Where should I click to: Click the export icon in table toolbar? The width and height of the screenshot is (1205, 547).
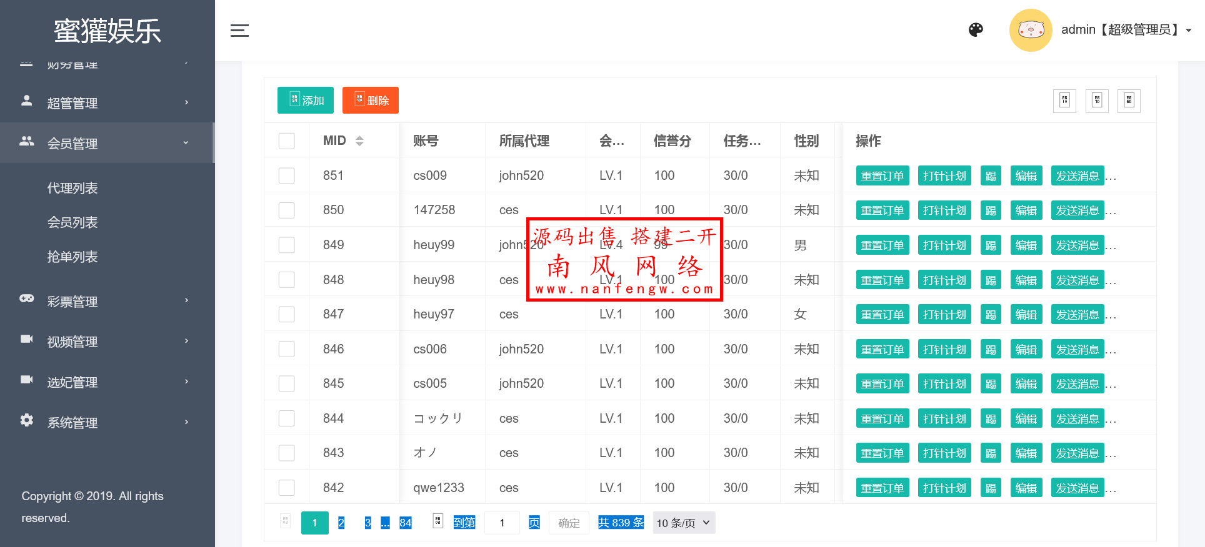click(x=1097, y=101)
